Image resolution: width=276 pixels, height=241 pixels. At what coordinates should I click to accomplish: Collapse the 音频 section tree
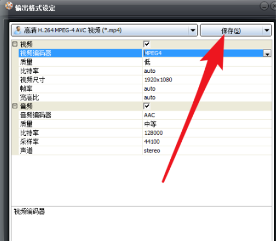tap(15, 106)
